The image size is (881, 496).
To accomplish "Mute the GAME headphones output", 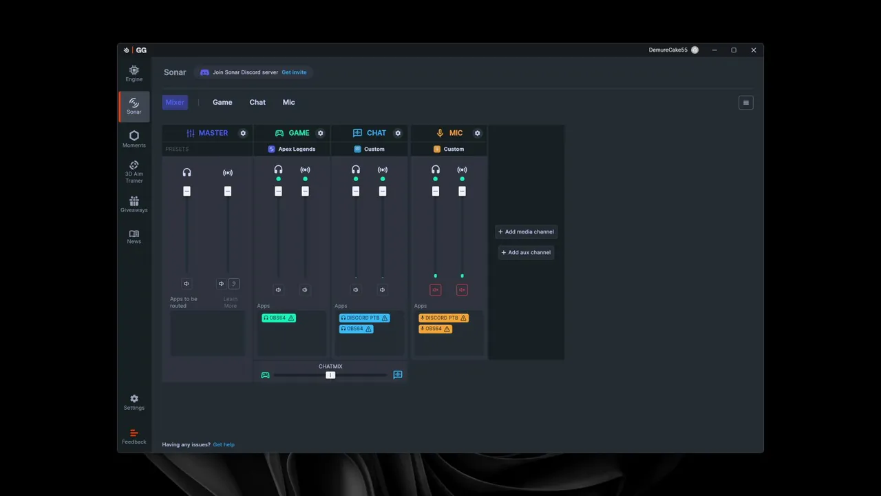I will coord(278,290).
